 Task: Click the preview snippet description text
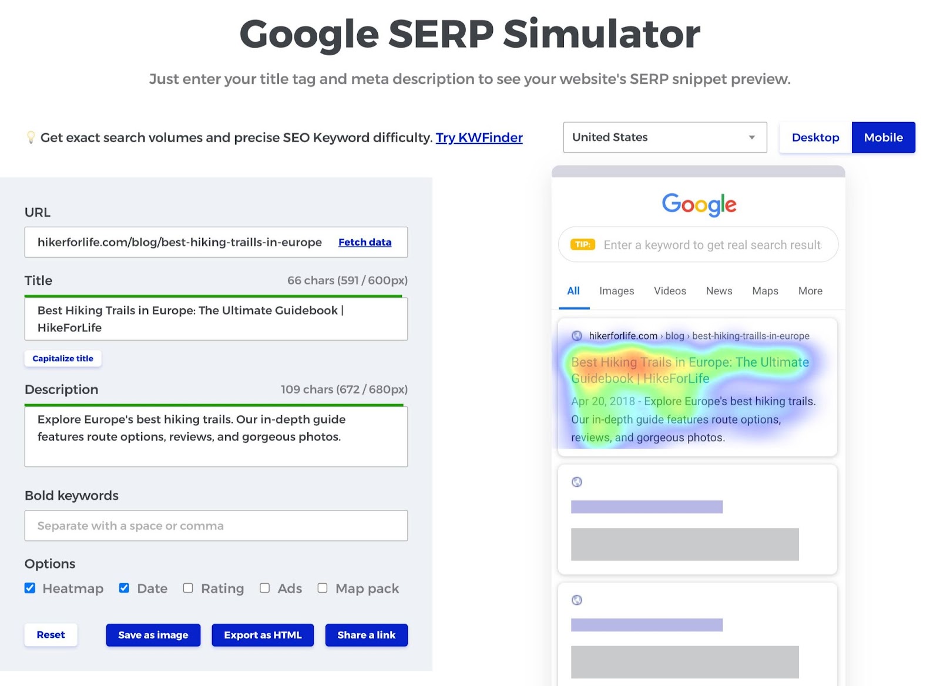click(x=693, y=419)
